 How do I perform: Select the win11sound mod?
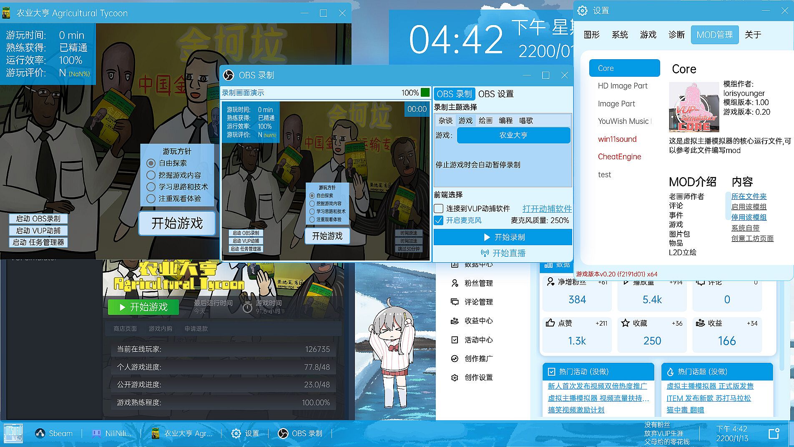[624, 139]
